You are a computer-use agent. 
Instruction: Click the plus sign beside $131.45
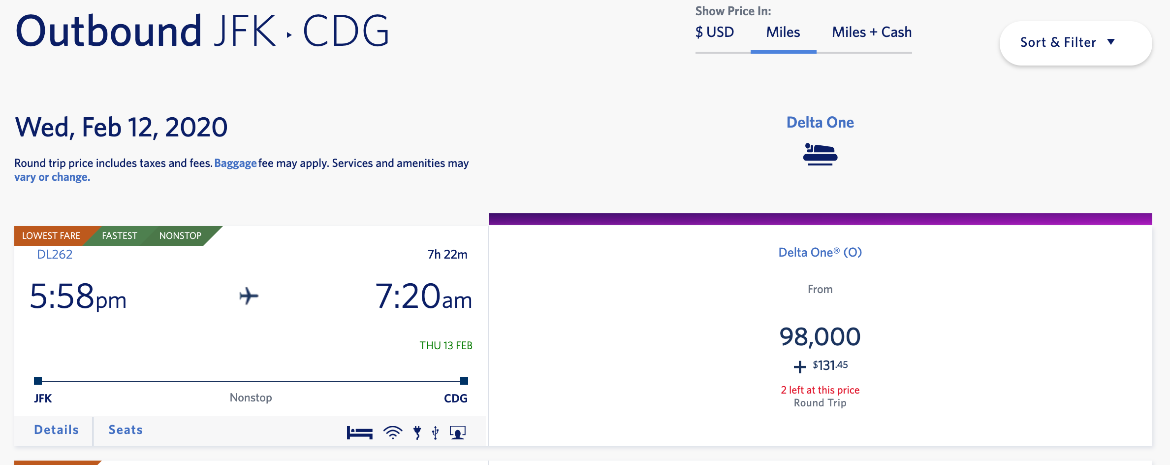point(800,366)
